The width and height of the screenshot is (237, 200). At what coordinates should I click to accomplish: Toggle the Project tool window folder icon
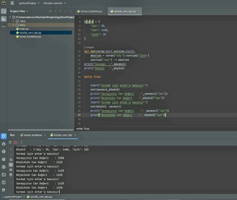(x=4, y=11)
